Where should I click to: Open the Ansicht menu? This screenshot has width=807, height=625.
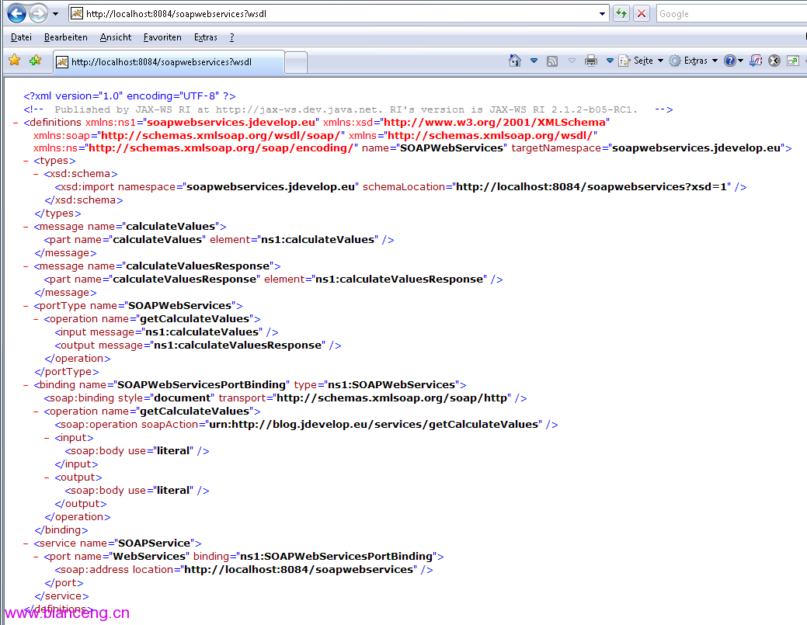(x=116, y=37)
